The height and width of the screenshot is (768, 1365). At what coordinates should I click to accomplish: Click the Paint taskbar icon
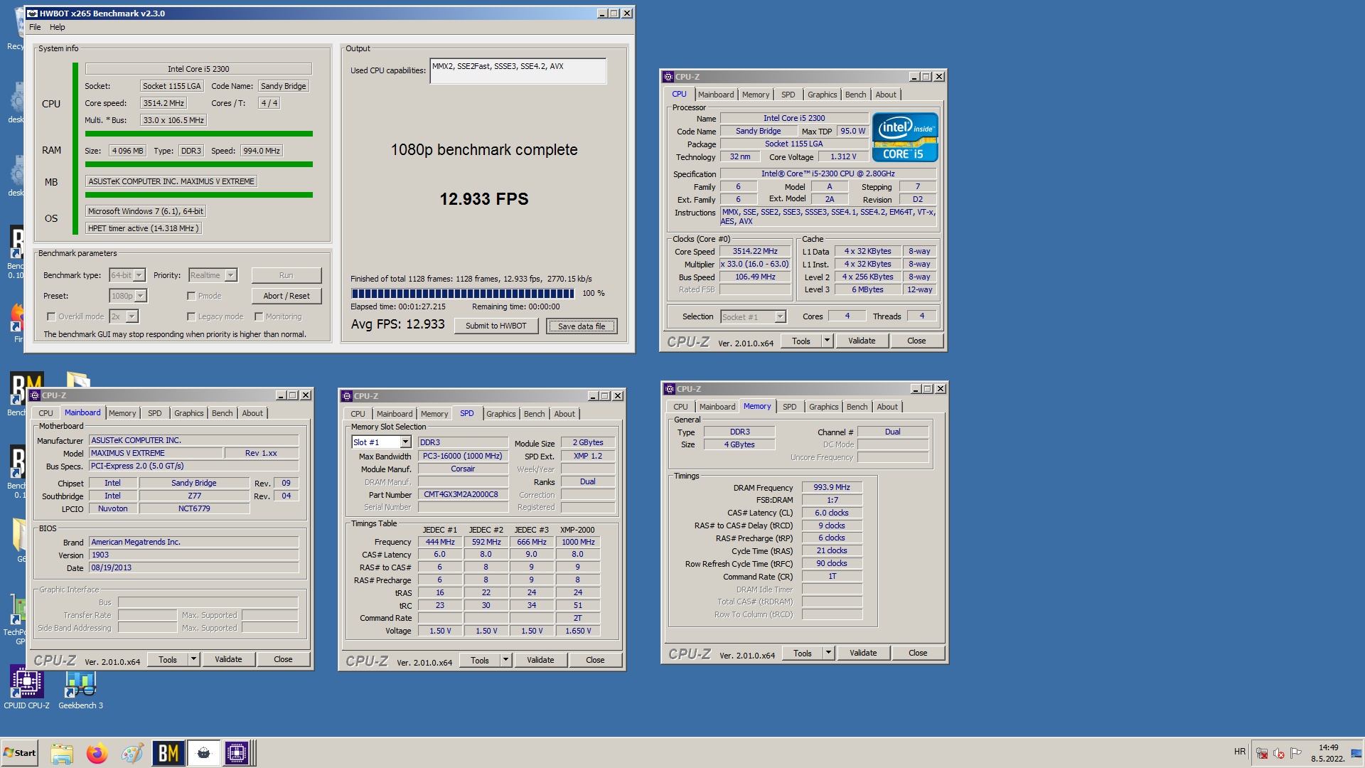click(x=132, y=753)
